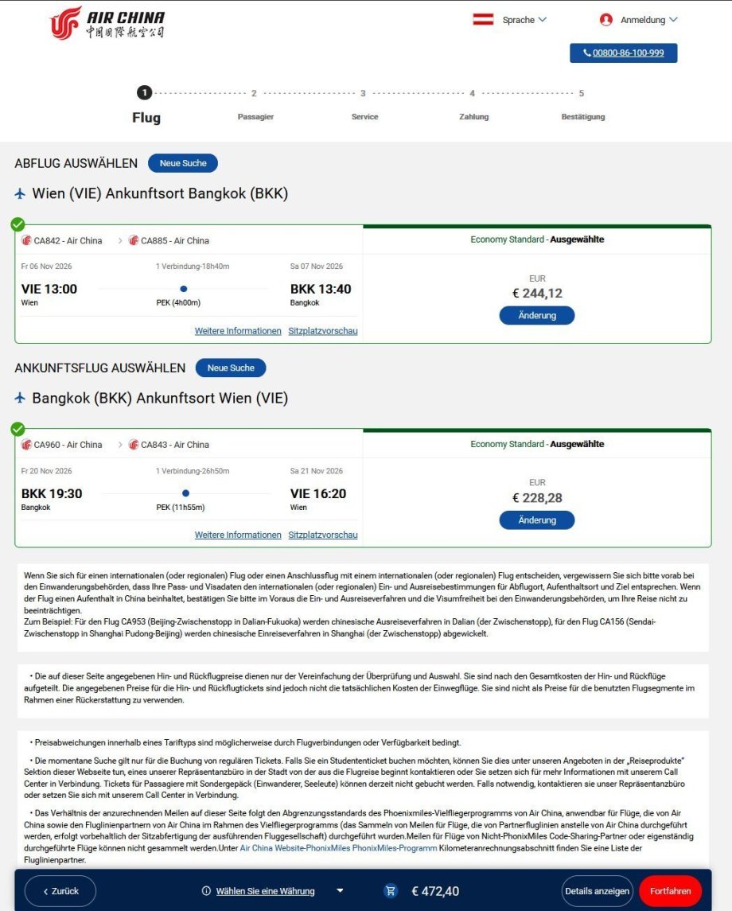732x911 pixels.
Task: Click the CA843 Air China airline icon
Action: 134,445
